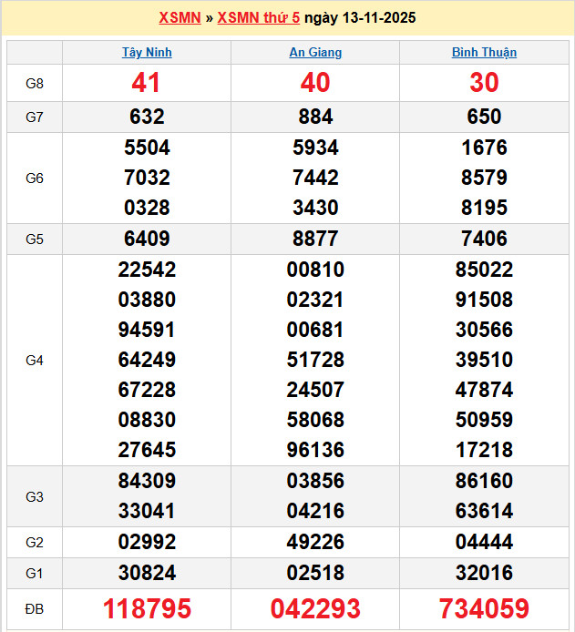
Task: Click Tây Ninh special prize 118795
Action: pyautogui.click(x=147, y=608)
